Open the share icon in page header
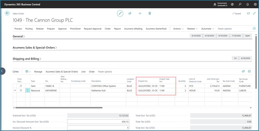This screenshot has width=259, height=131. [x=130, y=13]
